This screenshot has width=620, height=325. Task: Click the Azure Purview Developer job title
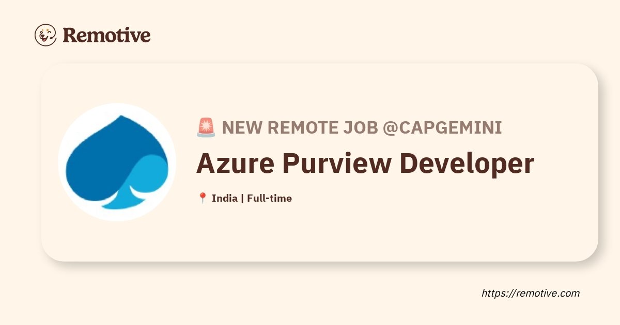pyautogui.click(x=365, y=164)
